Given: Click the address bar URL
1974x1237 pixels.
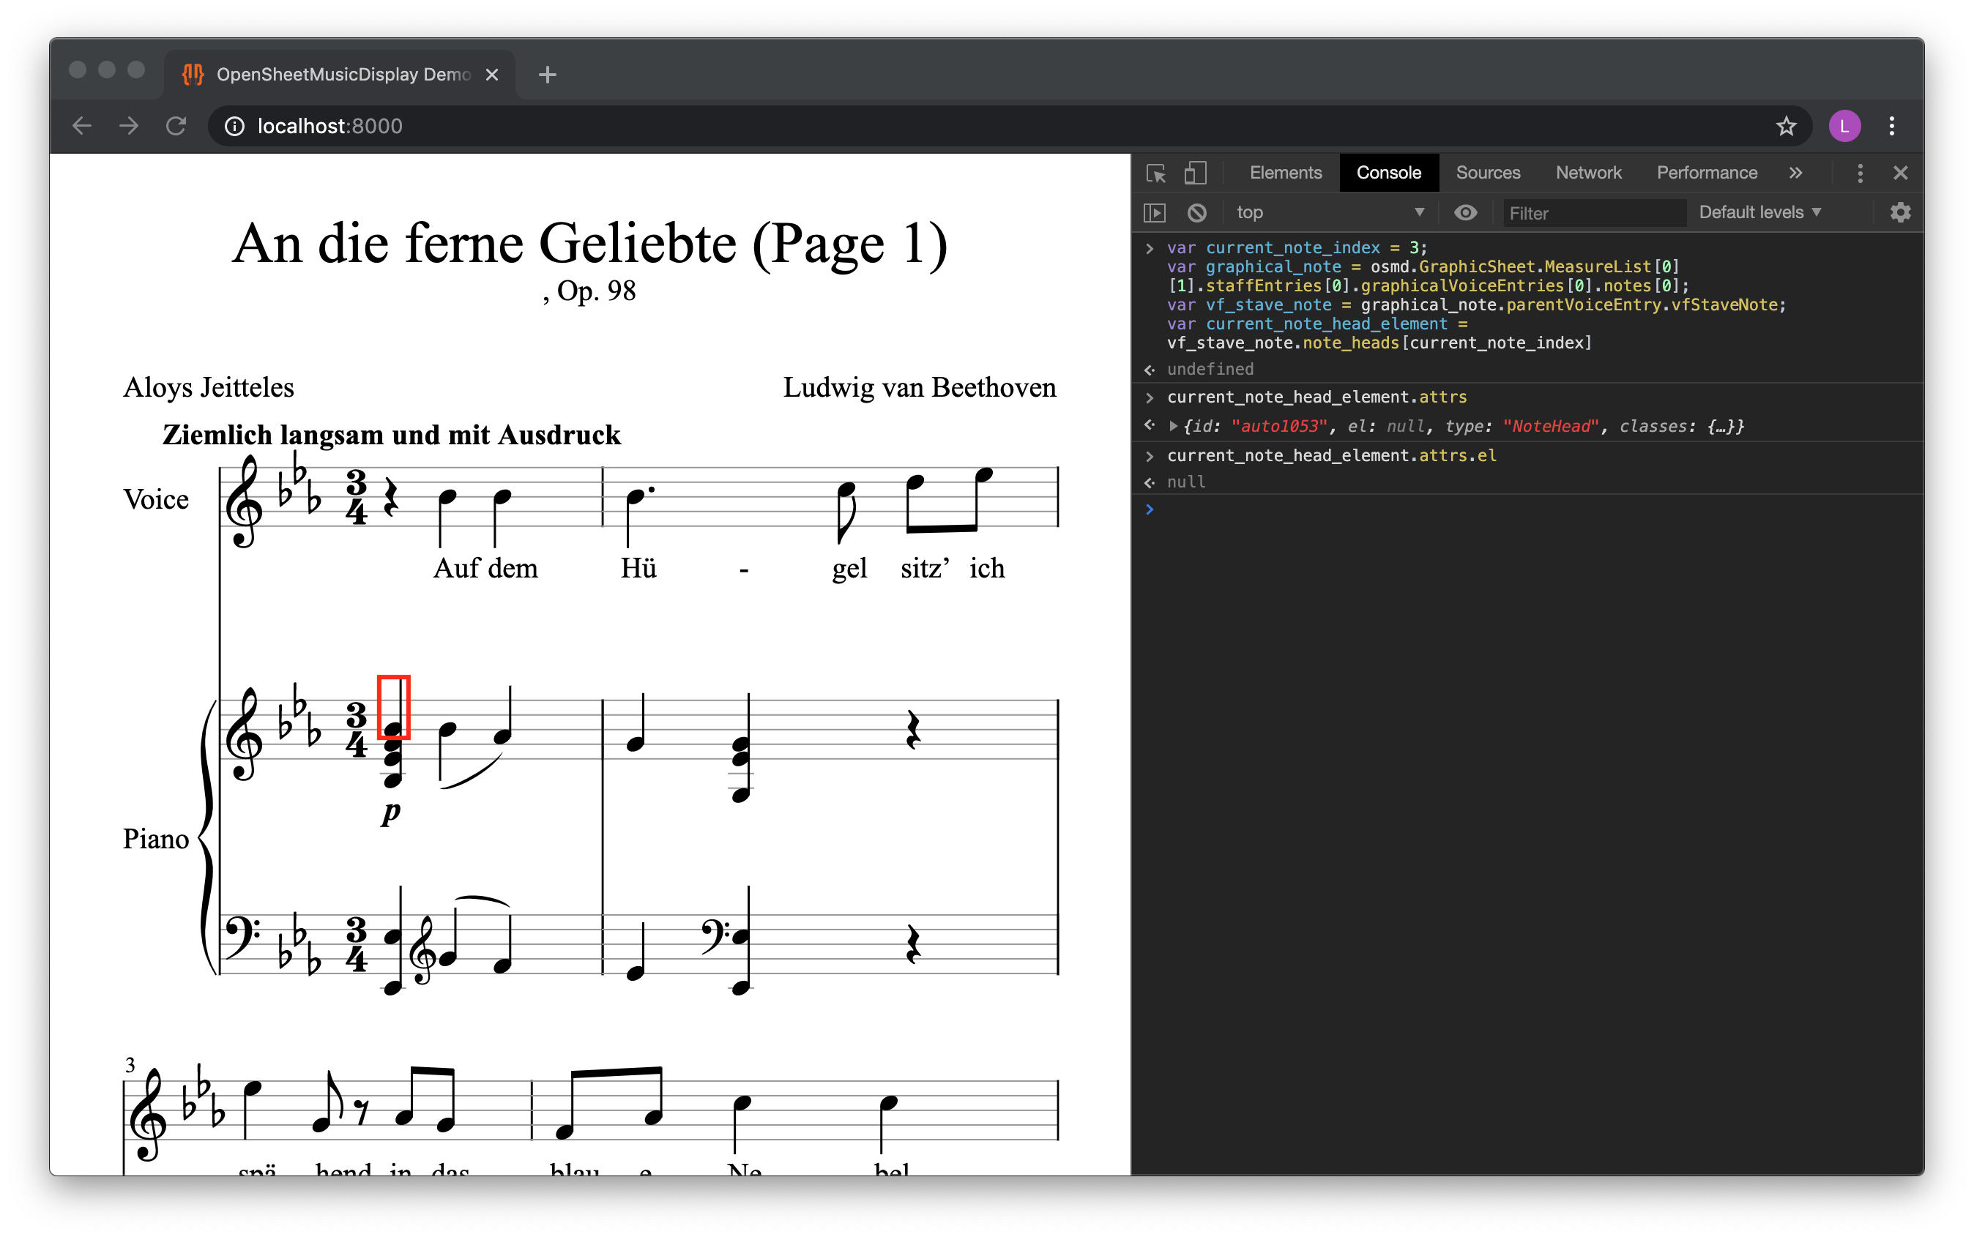Looking at the screenshot, I should (329, 126).
